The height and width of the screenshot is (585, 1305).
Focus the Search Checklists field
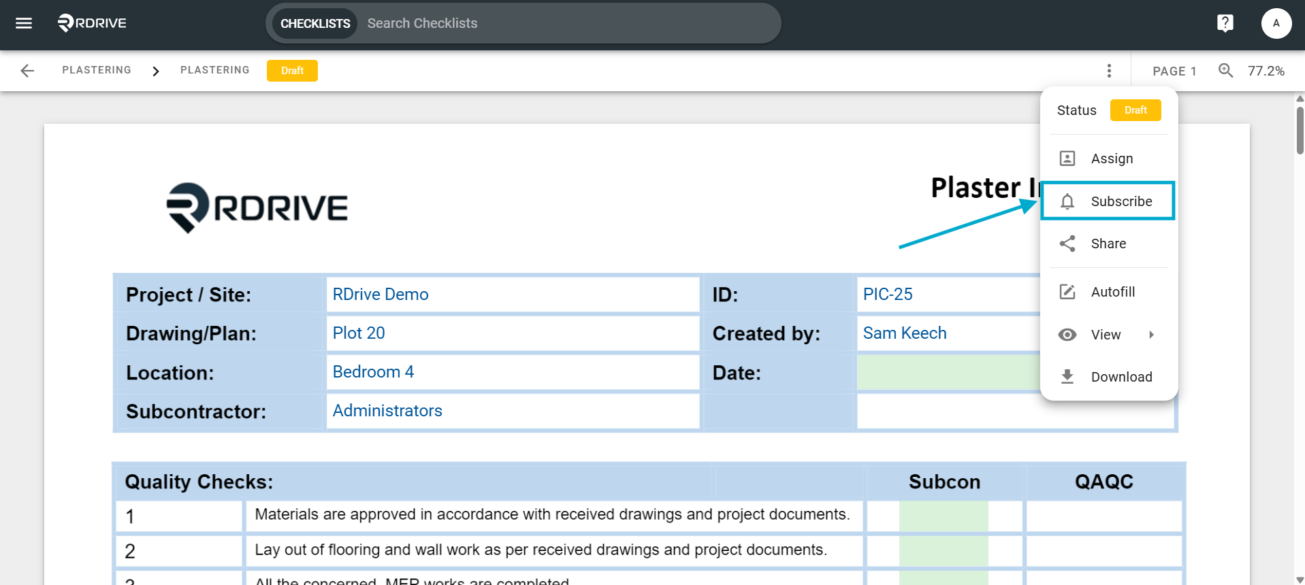click(568, 24)
